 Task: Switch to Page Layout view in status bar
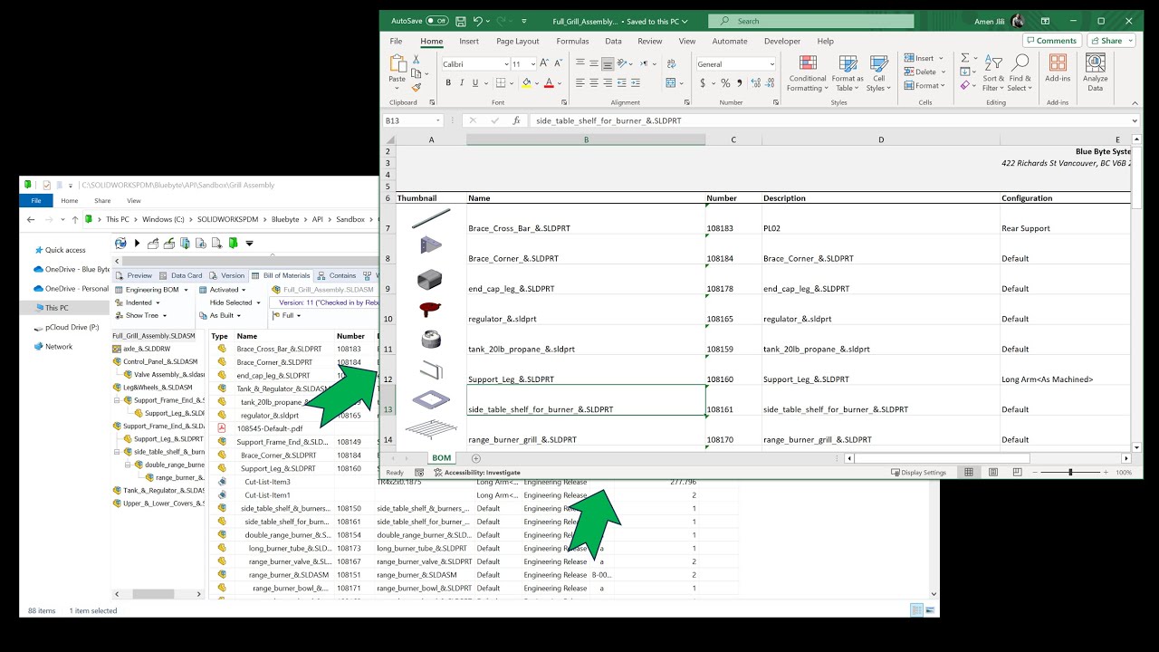(x=993, y=472)
